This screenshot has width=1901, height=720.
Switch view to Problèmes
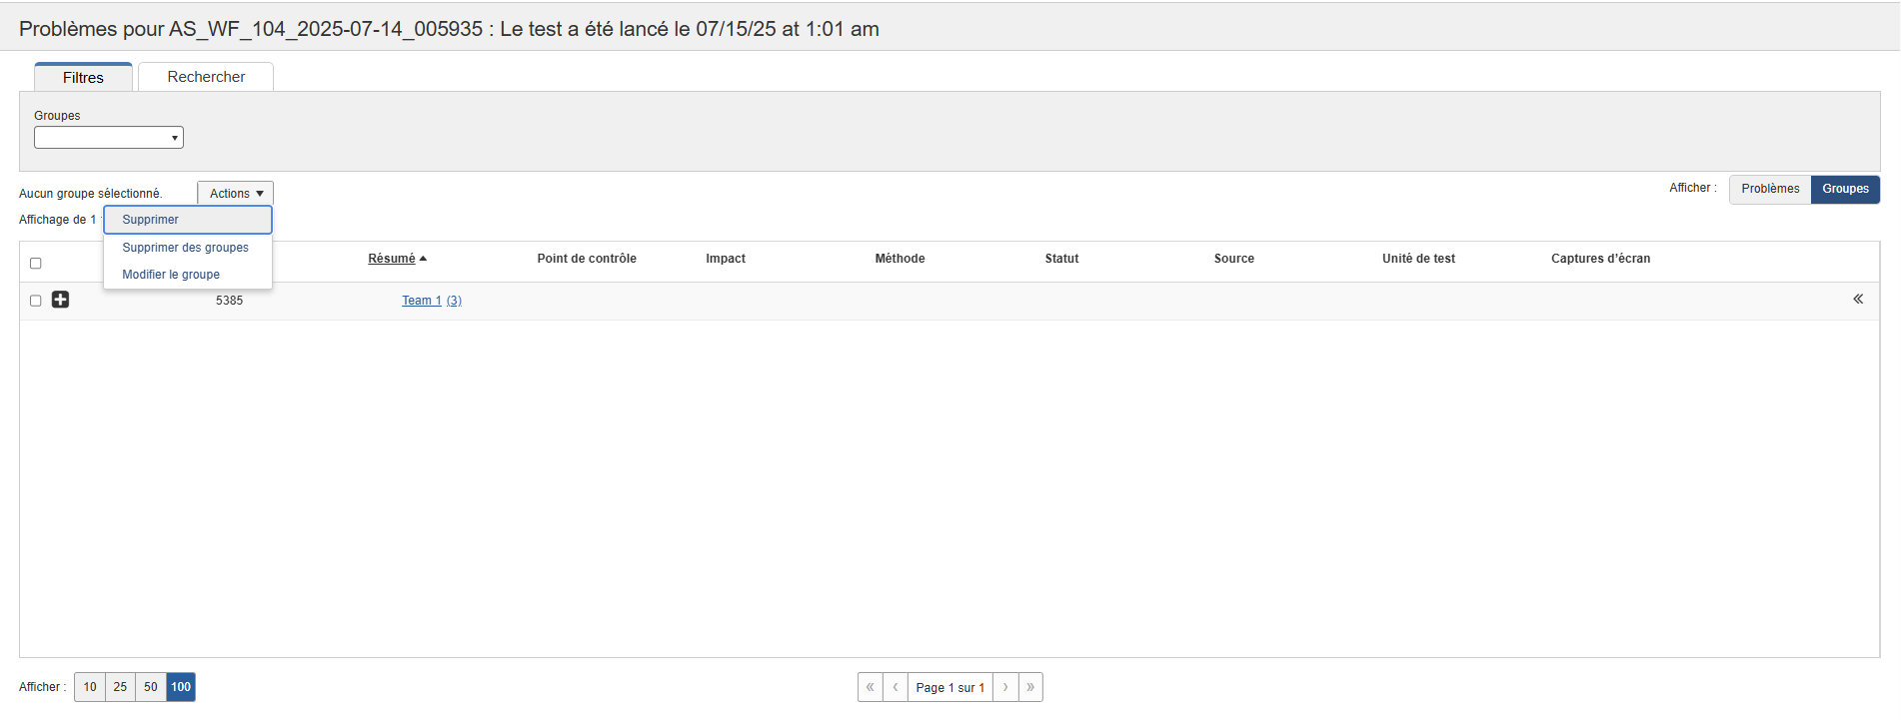(x=1769, y=189)
